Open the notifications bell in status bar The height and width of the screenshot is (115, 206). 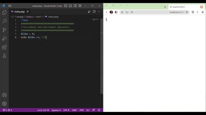click(99, 110)
